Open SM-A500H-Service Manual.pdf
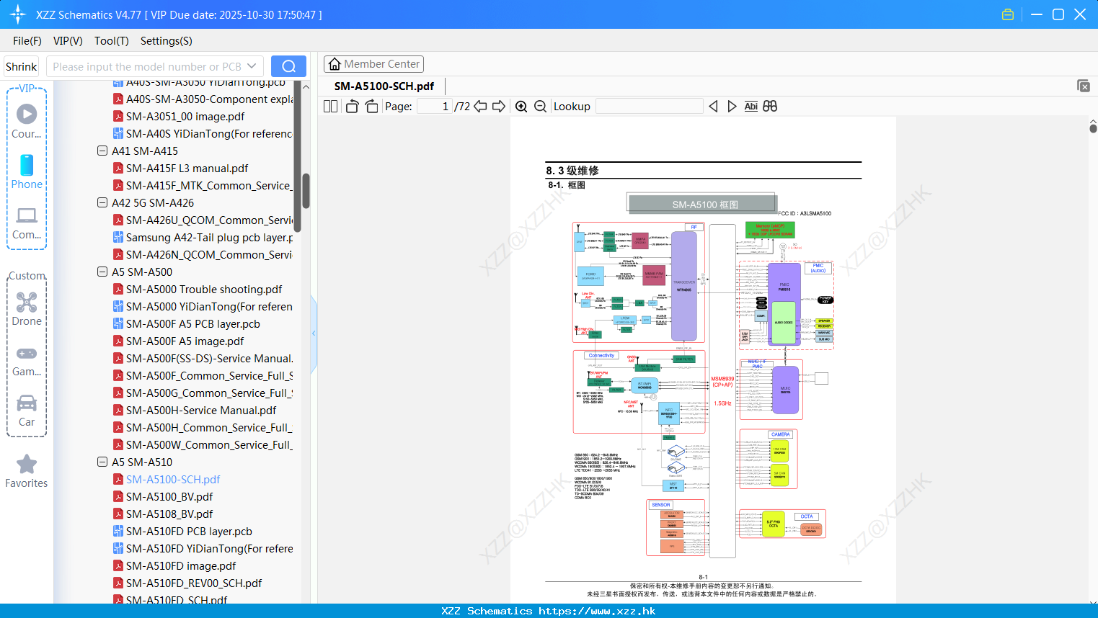Viewport: 1098px width, 618px height. [201, 410]
